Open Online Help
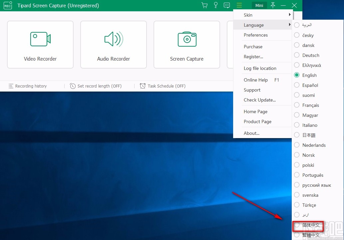 tap(262, 80)
